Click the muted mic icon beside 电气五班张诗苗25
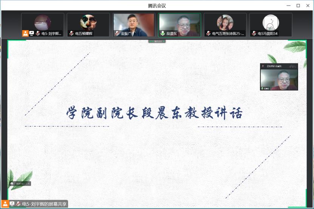The image size is (314, 209). pyautogui.click(x=208, y=34)
